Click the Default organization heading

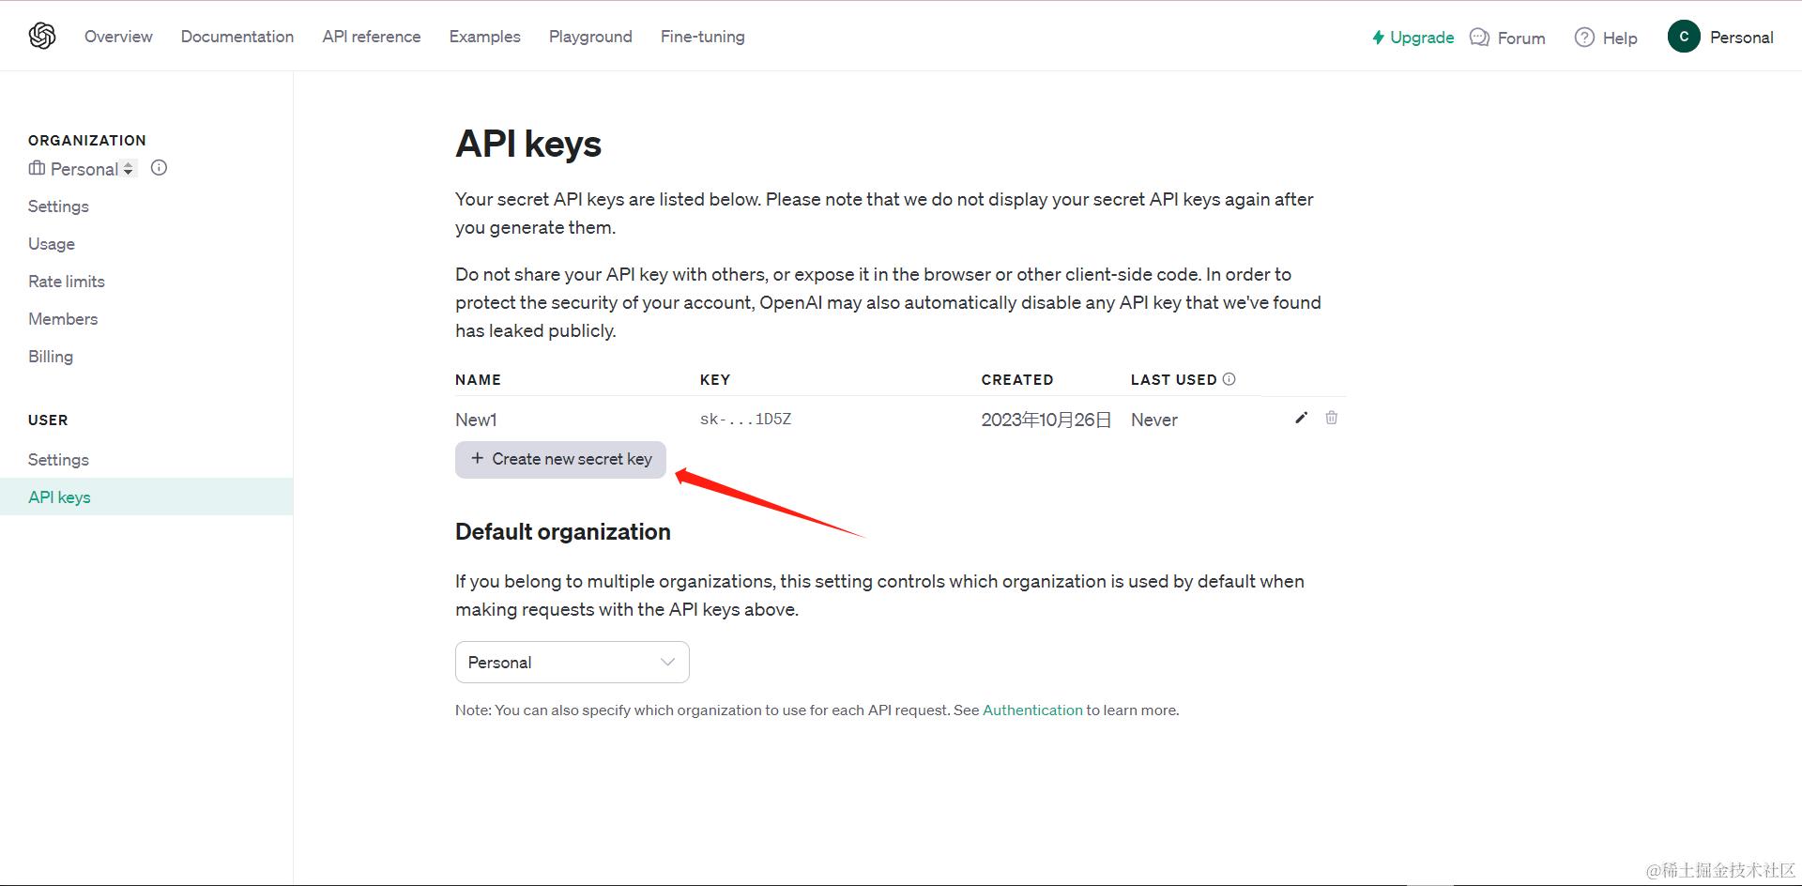[563, 532]
